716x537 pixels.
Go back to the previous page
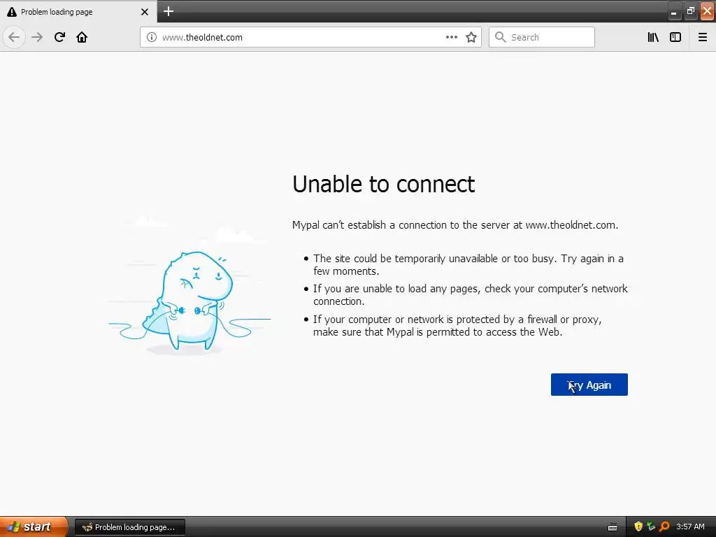tap(14, 37)
